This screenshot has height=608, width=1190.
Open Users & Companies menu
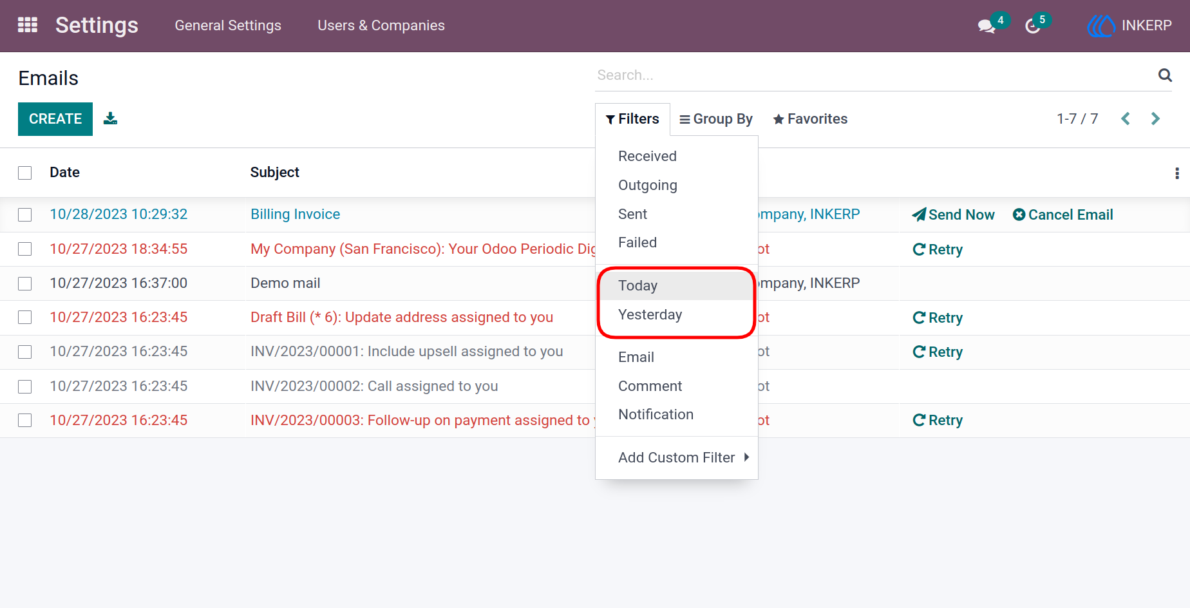(381, 26)
